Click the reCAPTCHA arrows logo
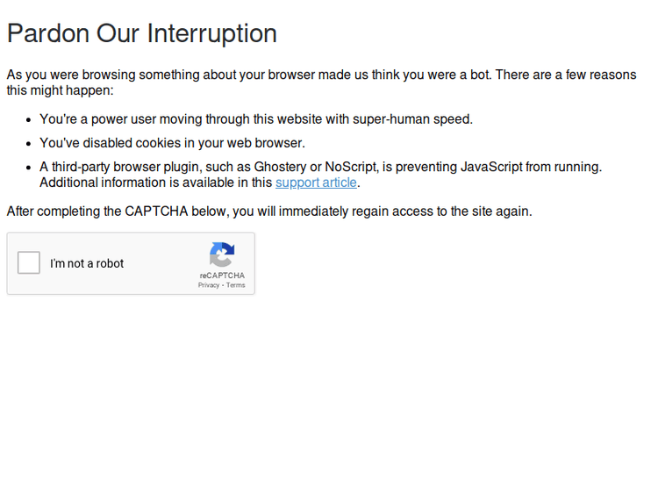The height and width of the screenshot is (494, 658). tap(222, 254)
